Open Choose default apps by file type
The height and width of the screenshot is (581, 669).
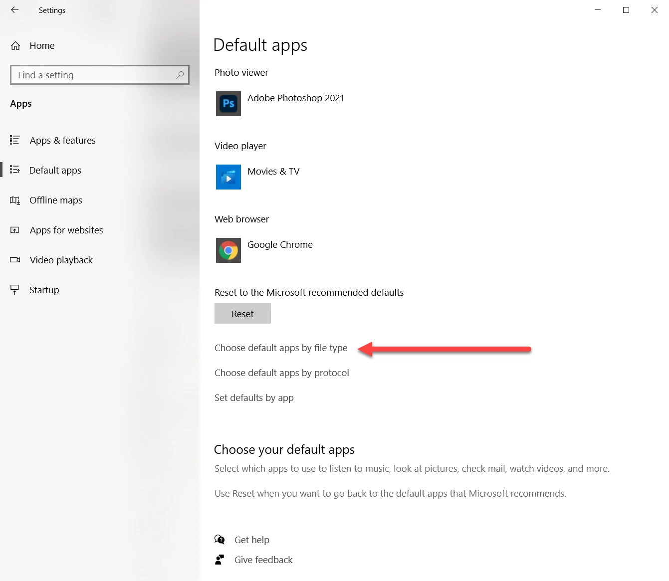(281, 348)
